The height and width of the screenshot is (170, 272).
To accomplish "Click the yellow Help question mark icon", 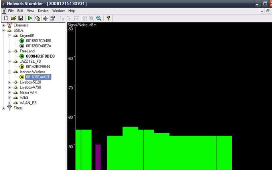I will point(108,18).
